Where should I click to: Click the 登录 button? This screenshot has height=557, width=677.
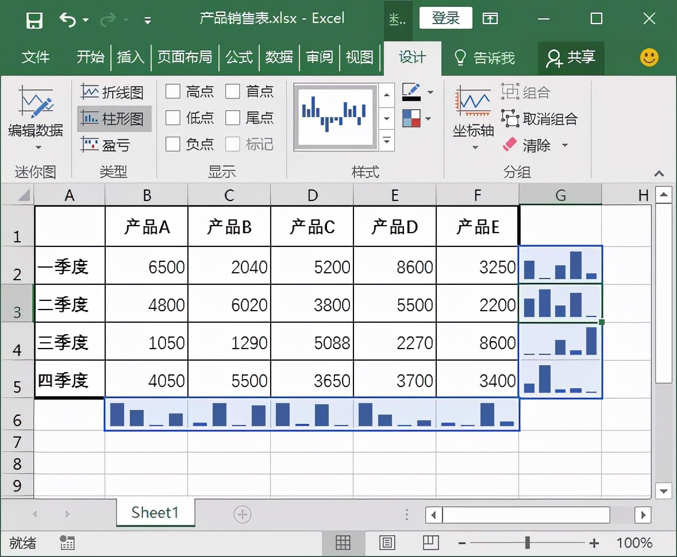[445, 18]
